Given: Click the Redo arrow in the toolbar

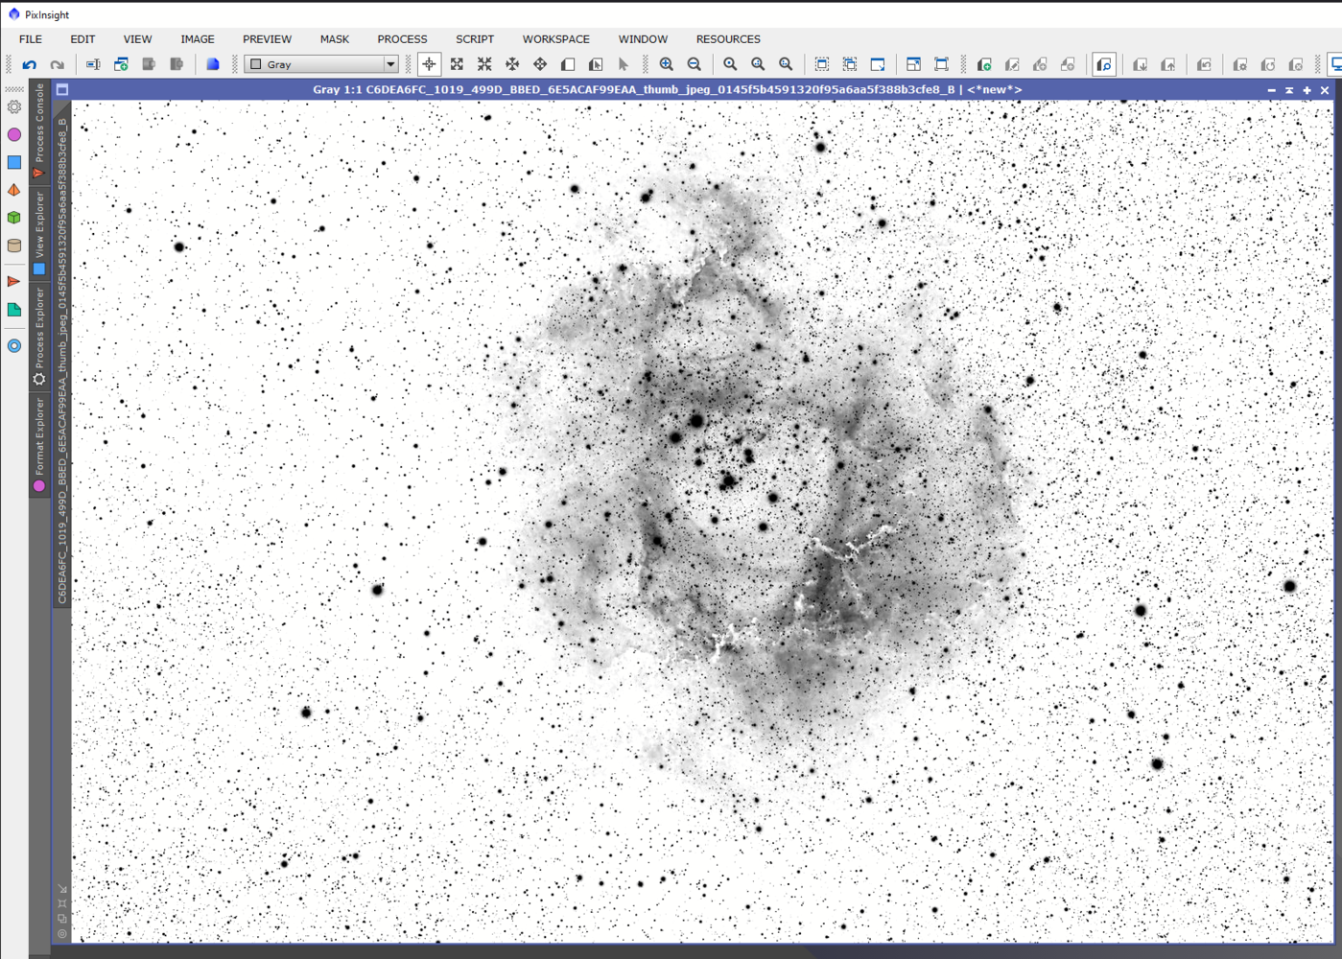Looking at the screenshot, I should click(58, 64).
